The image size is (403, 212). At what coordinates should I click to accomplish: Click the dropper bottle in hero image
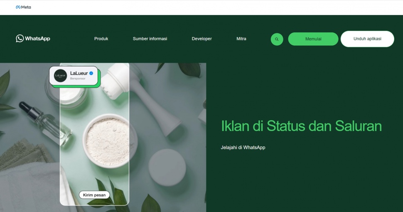(46, 123)
